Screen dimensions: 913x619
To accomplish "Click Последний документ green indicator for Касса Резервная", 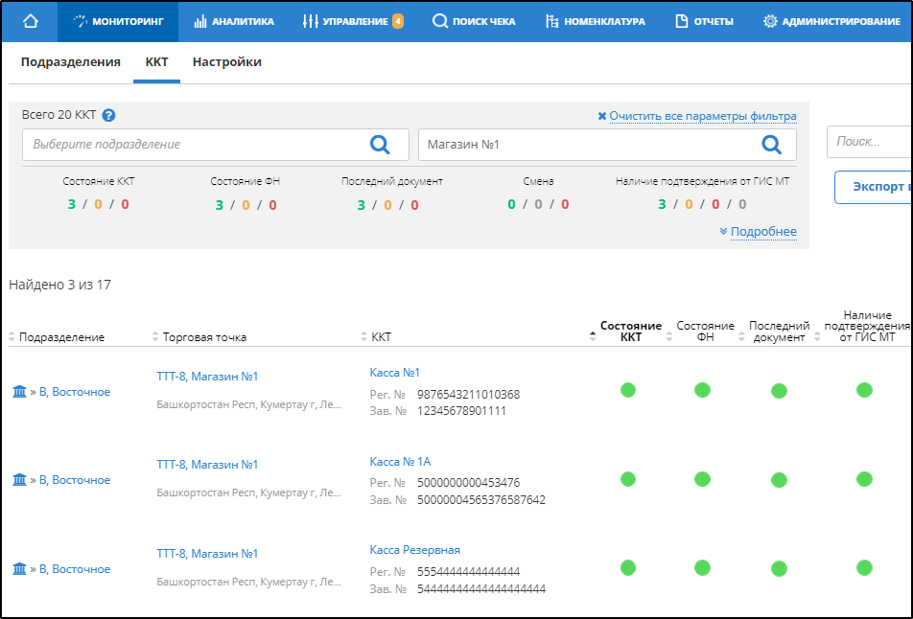I will click(x=779, y=568).
